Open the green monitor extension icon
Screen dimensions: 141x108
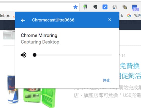[85, 7]
